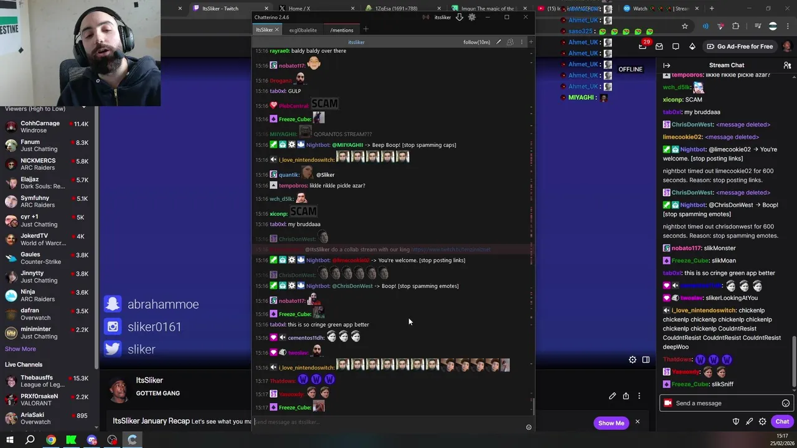Click the purple Chat send button
This screenshot has width=797, height=448.
(782, 421)
